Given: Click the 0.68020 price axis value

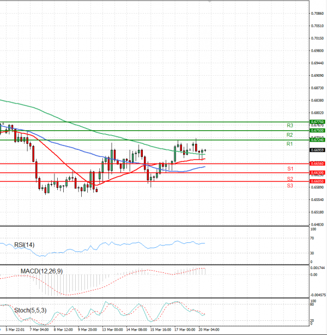Looking at the screenshot, I should pyautogui.click(x=317, y=113).
